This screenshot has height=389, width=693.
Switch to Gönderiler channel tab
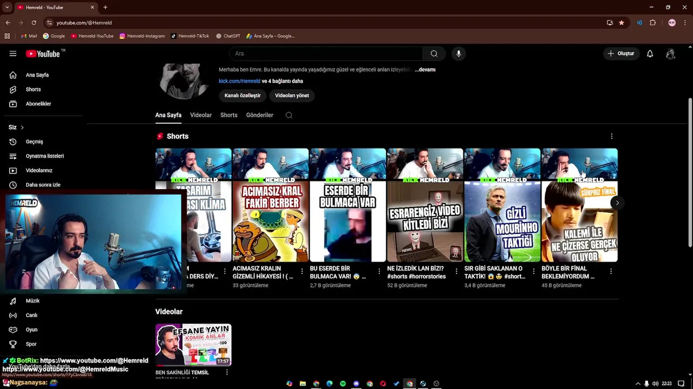pyautogui.click(x=260, y=115)
